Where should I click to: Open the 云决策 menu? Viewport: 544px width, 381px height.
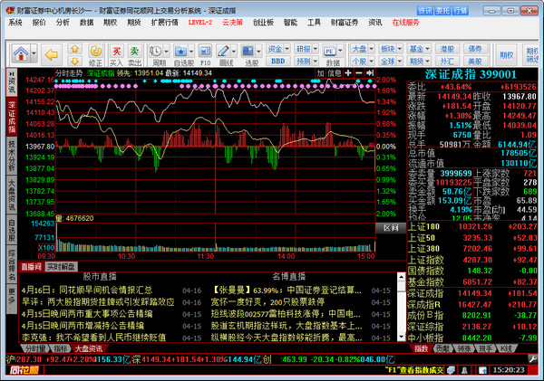pos(232,23)
